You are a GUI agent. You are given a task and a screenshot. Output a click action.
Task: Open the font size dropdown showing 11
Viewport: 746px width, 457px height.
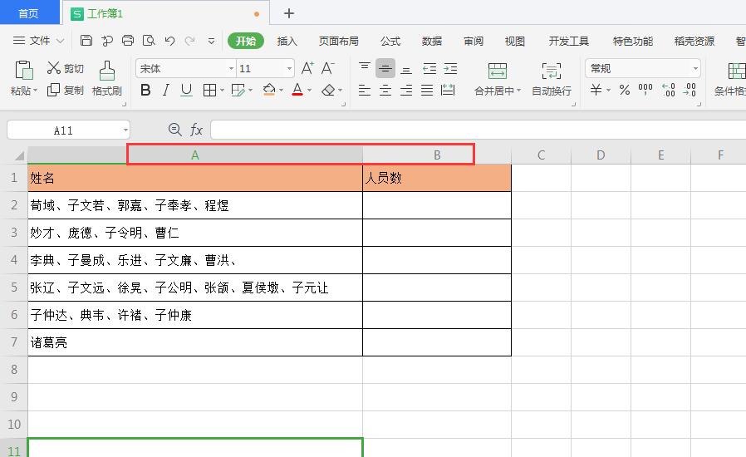coord(289,68)
